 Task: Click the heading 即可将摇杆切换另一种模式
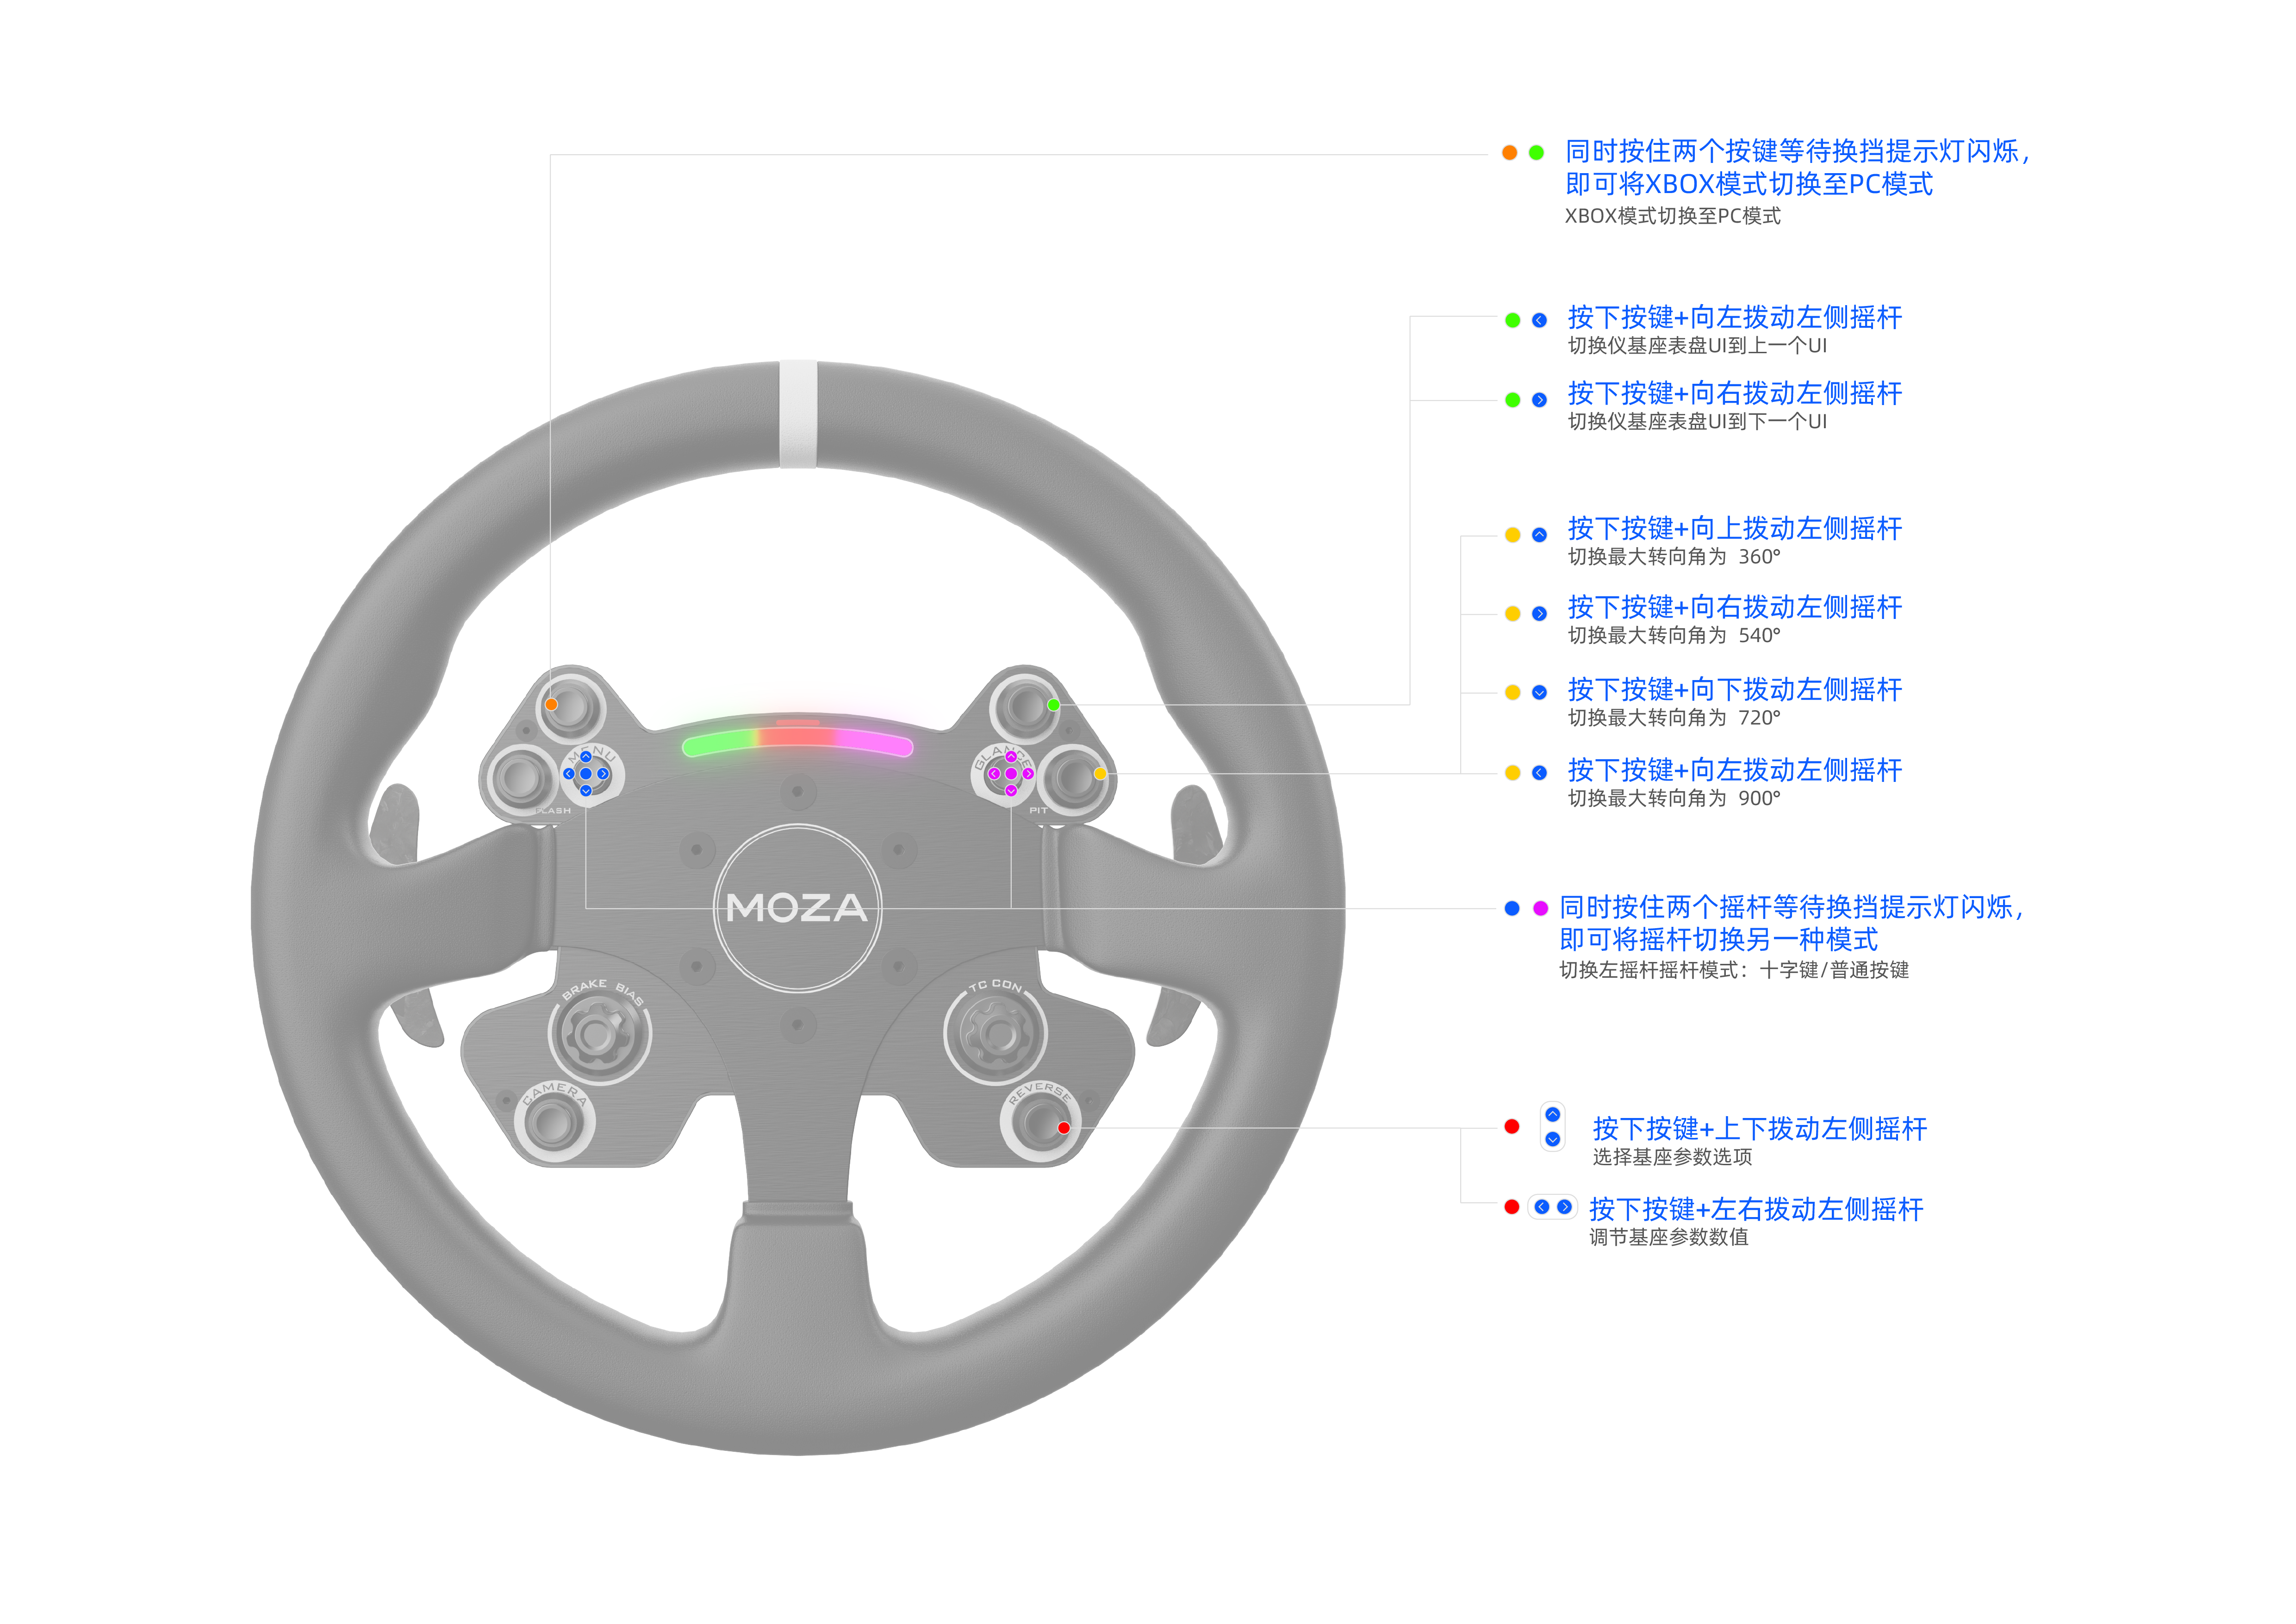[x=1719, y=940]
